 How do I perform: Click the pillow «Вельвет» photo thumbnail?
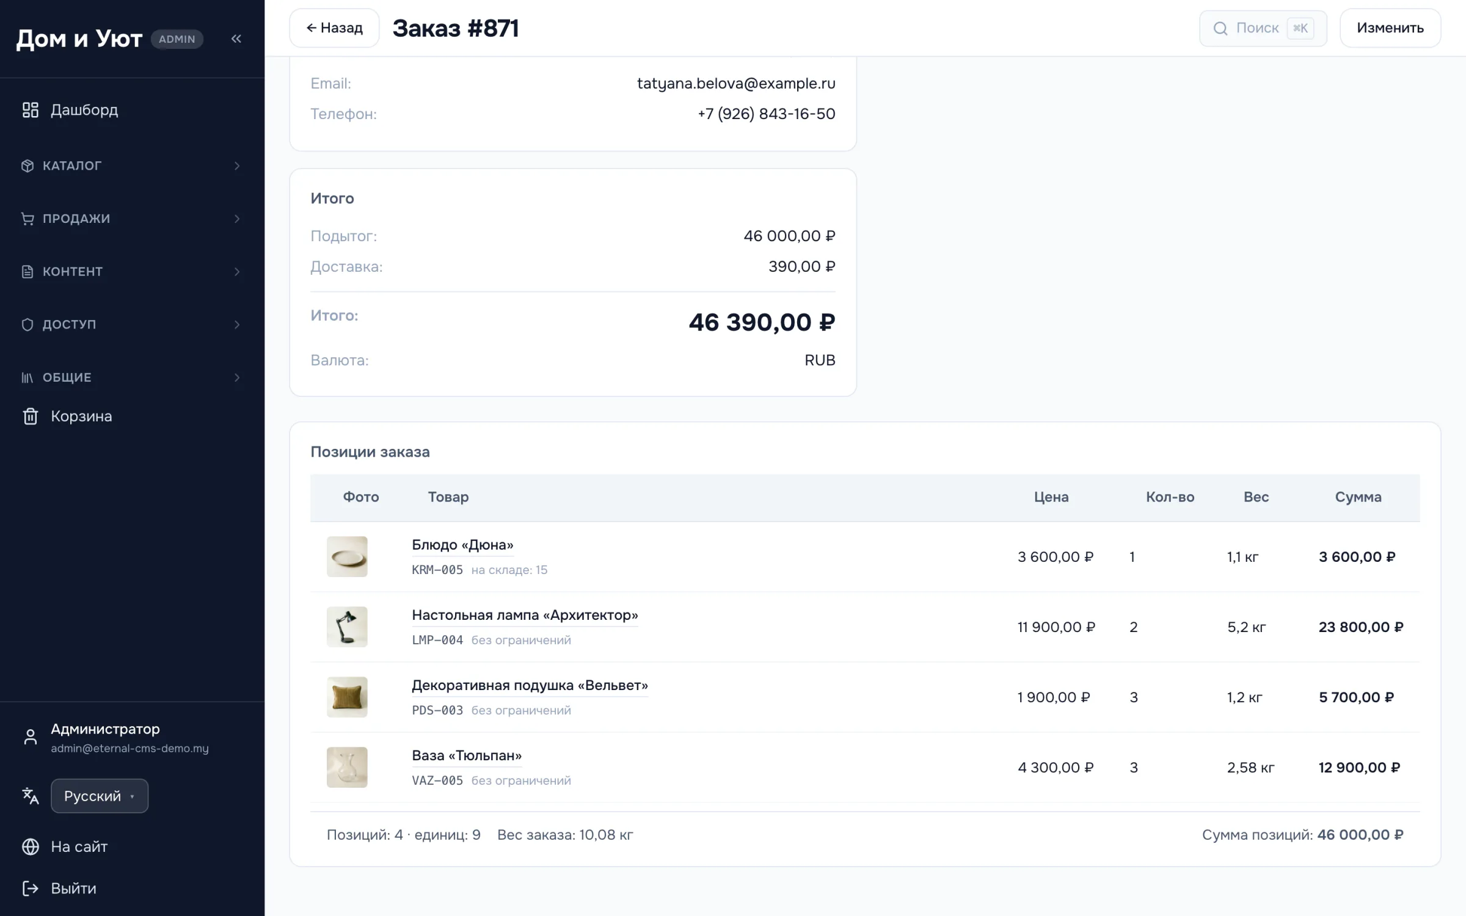pos(347,697)
